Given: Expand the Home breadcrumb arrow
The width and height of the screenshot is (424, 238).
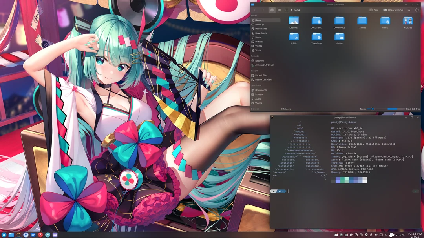Looking at the screenshot, I should pos(291,10).
